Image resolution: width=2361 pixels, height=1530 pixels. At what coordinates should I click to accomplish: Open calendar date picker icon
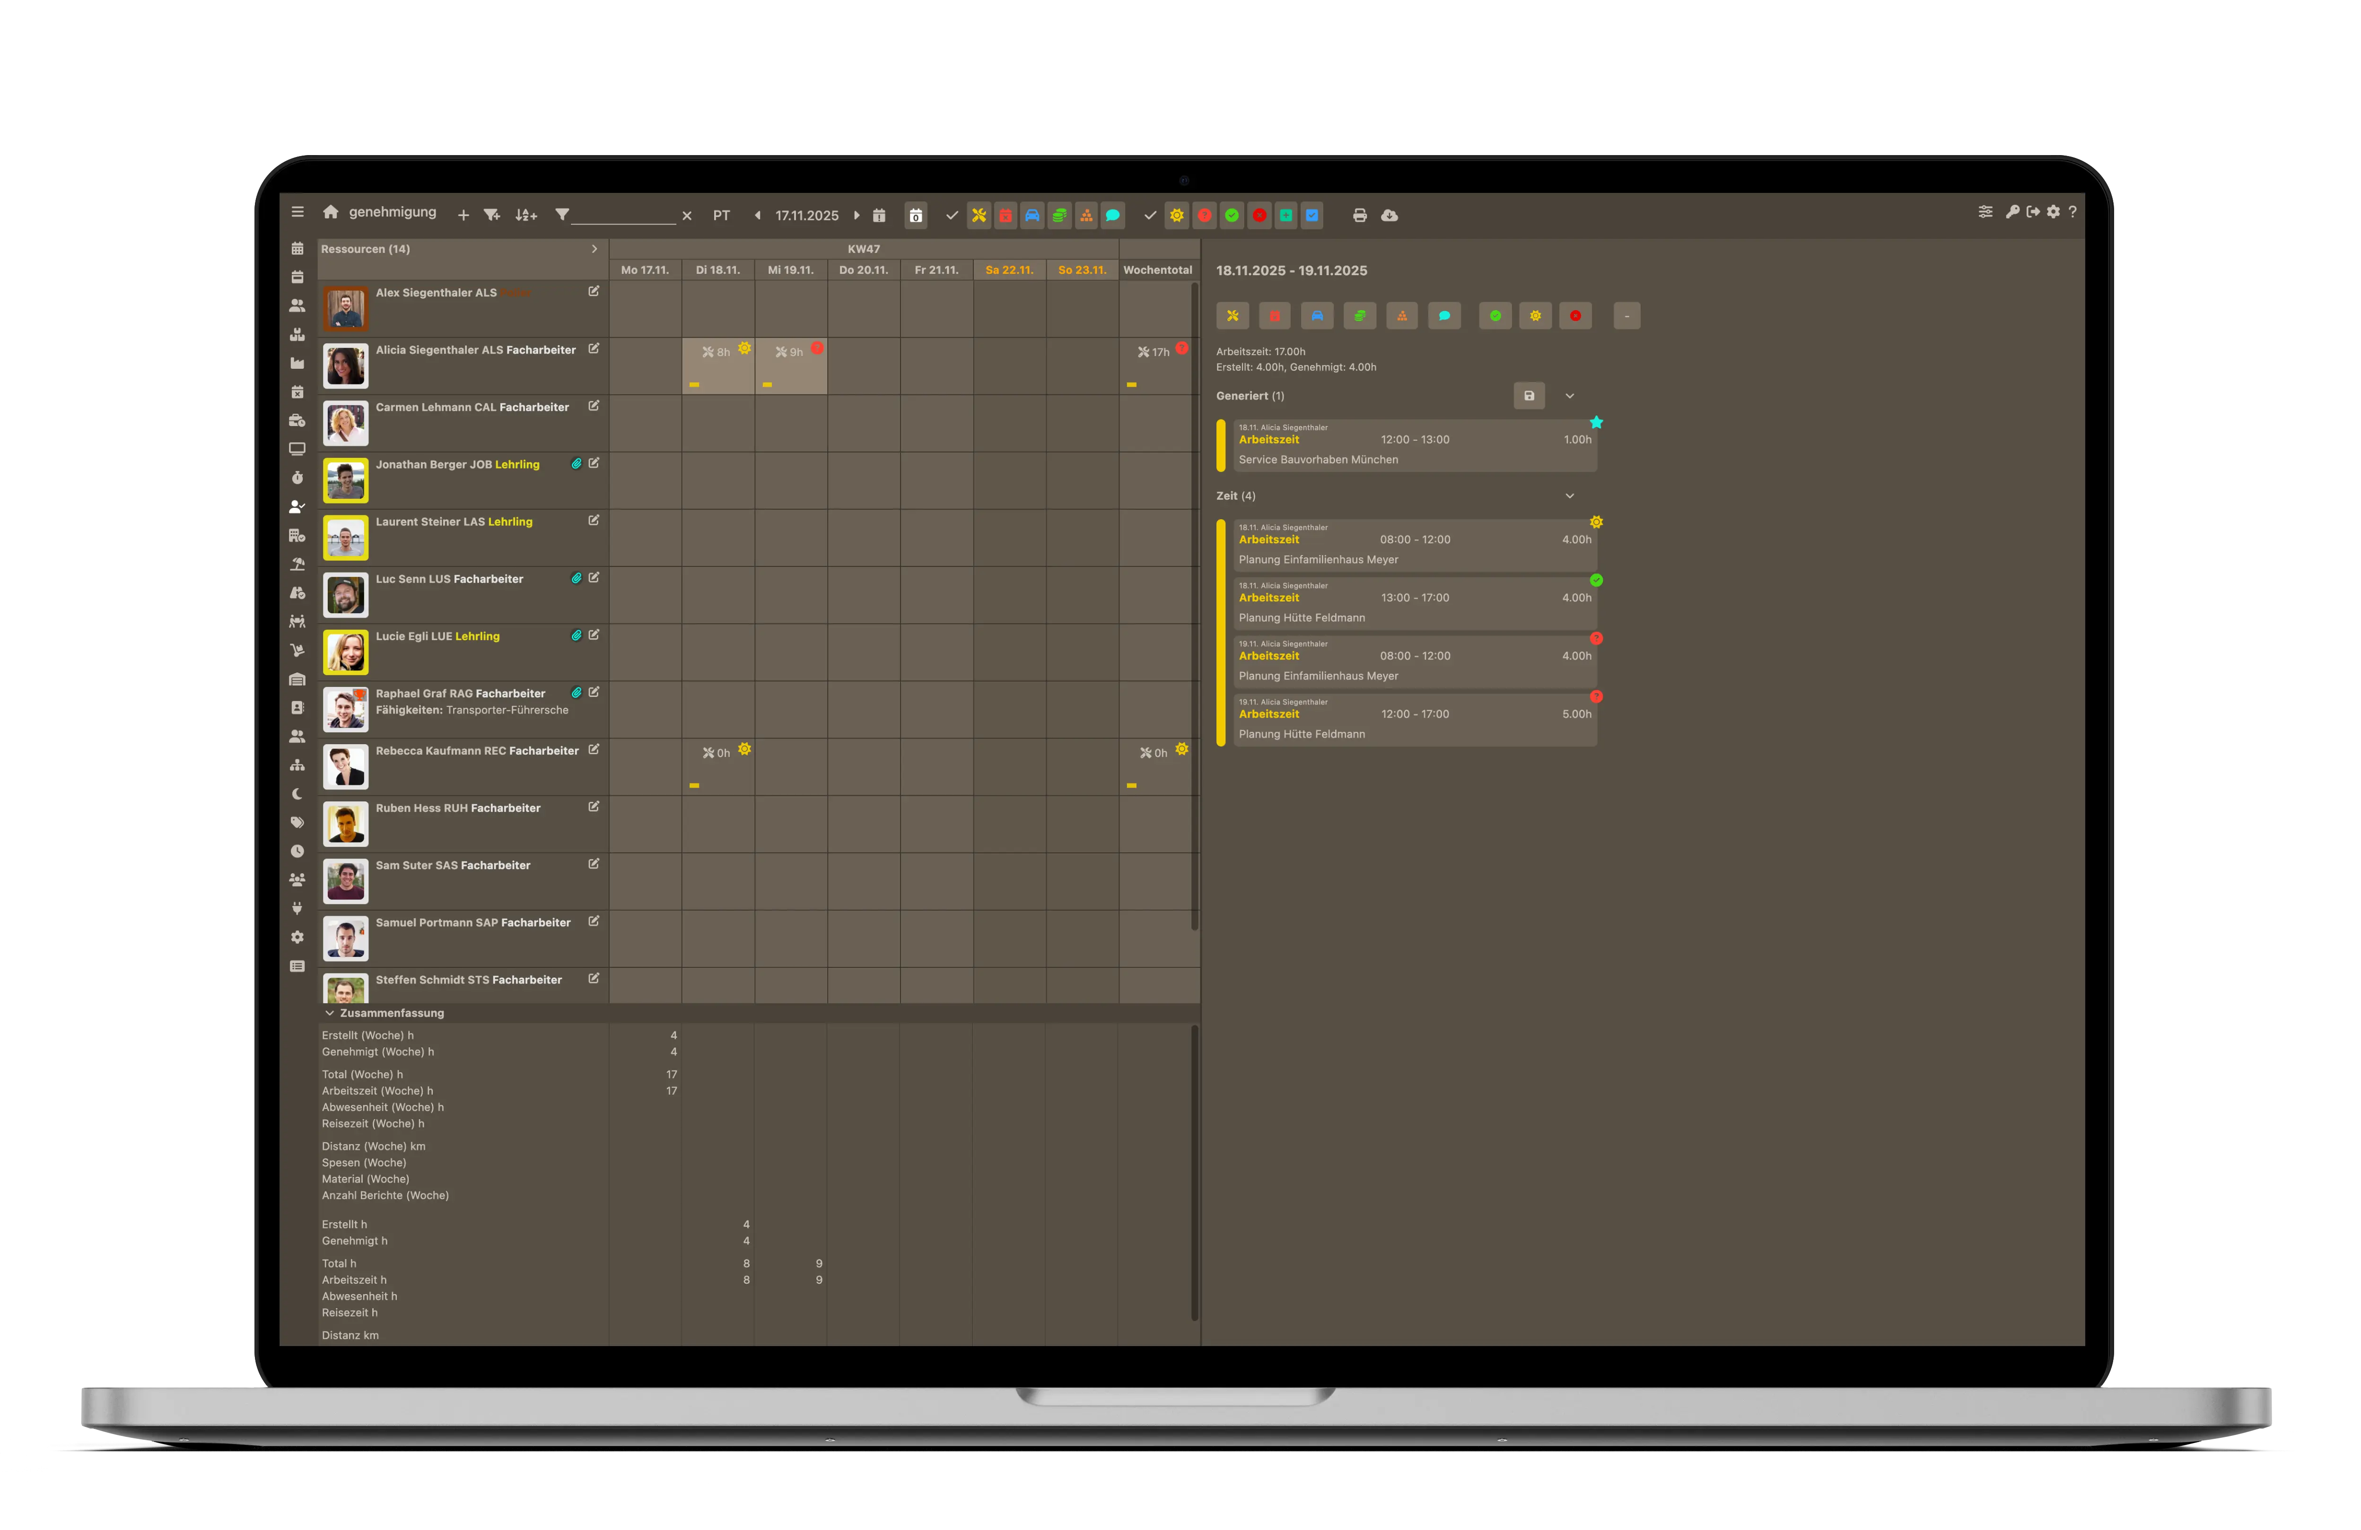[x=879, y=215]
